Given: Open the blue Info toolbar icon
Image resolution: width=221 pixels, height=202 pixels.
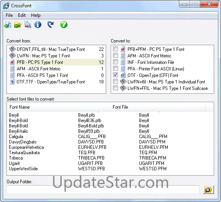Looking at the screenshot, I should coord(38,25).
